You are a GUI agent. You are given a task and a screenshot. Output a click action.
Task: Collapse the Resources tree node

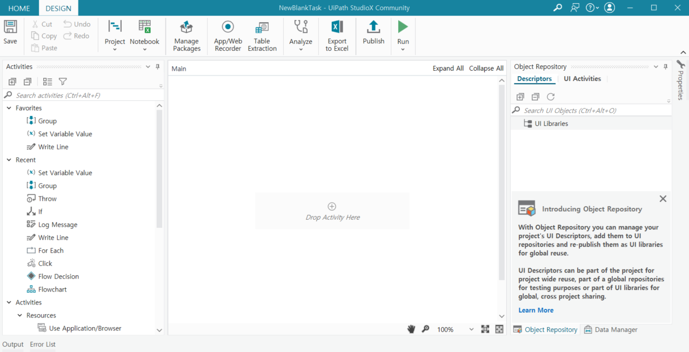(20, 315)
